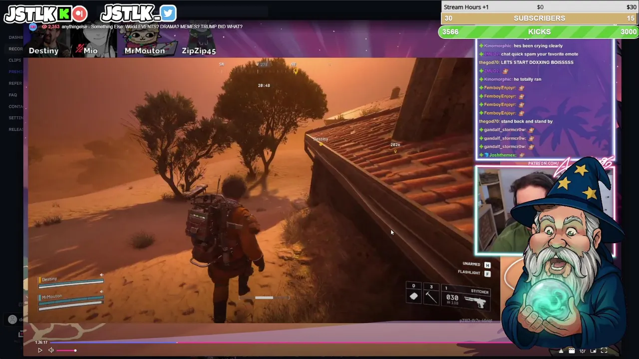Click chat message 'LETS START DOXXING BOISSSSS'

click(x=537, y=62)
